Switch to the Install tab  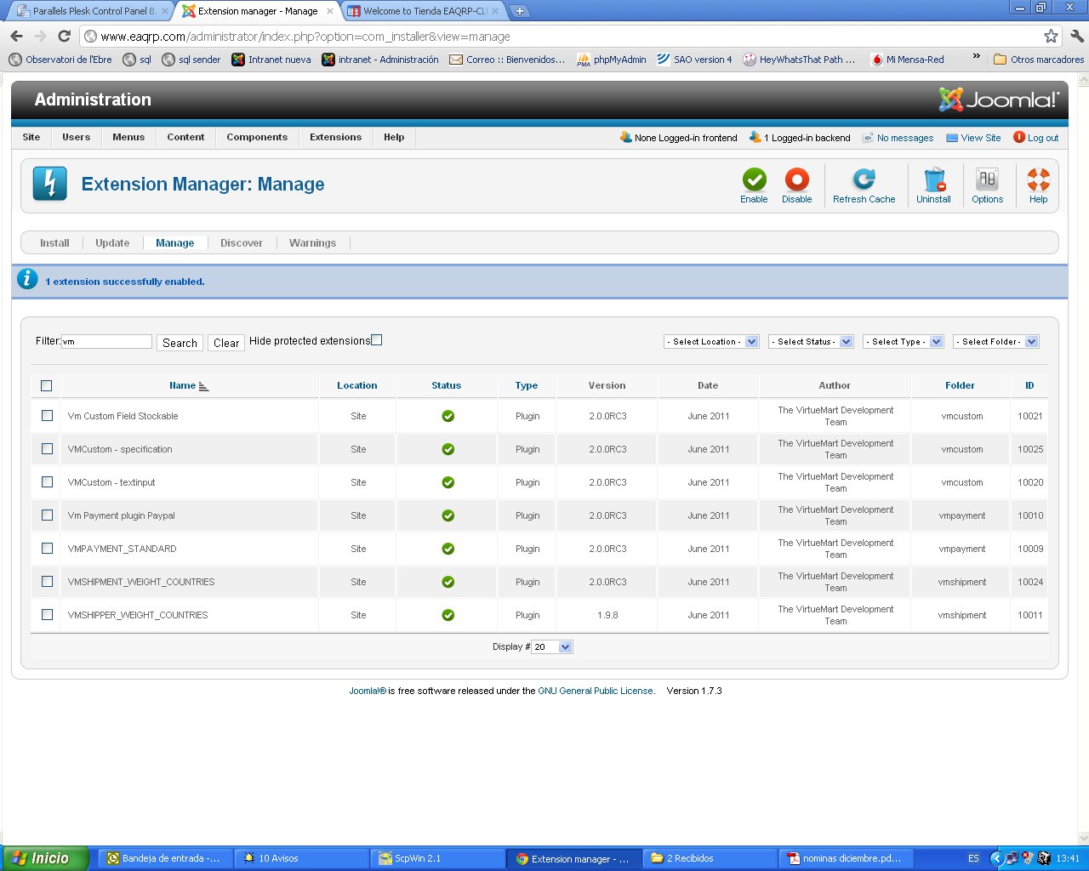click(54, 243)
